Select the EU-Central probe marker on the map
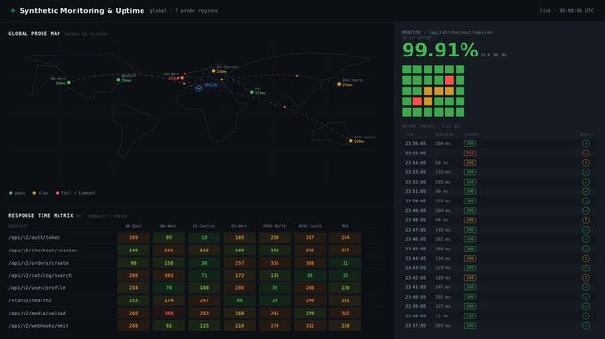The image size is (605, 339). click(213, 71)
